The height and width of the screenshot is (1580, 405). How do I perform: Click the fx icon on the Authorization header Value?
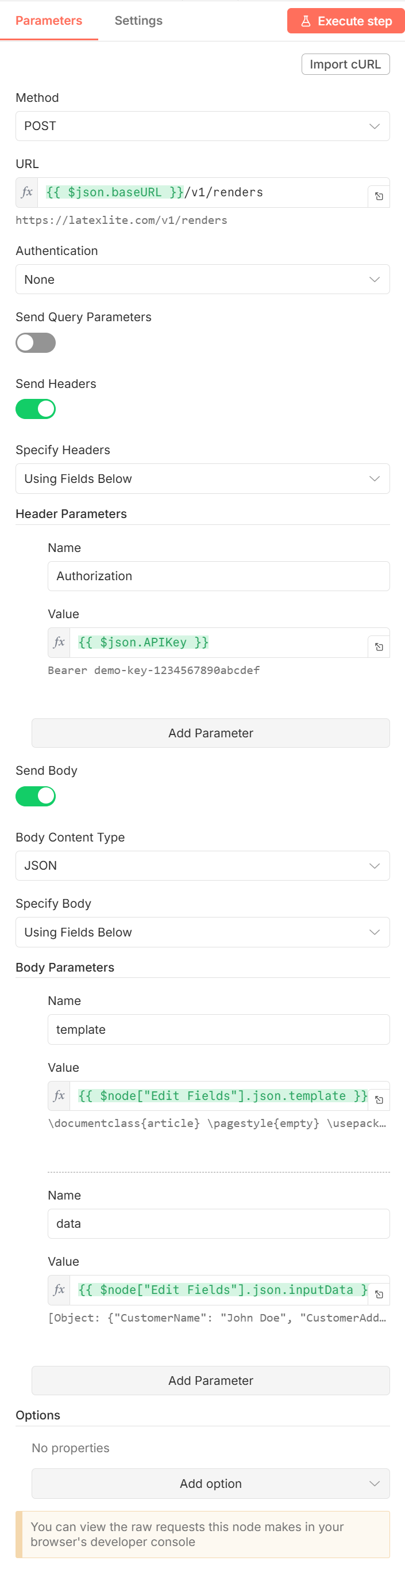(59, 643)
